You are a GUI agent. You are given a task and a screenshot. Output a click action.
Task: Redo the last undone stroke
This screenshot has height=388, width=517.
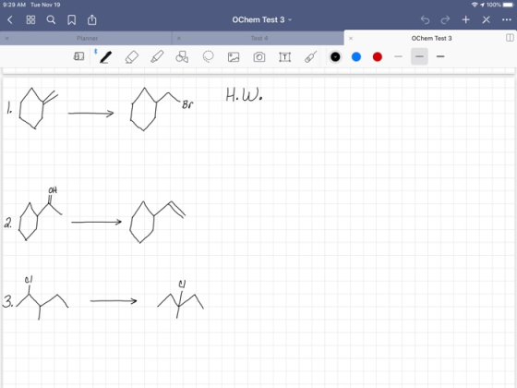(445, 20)
